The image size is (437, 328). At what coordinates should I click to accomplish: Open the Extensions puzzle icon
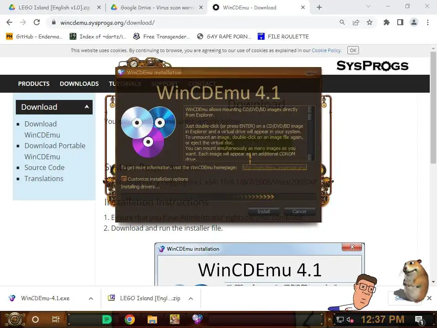[x=387, y=22]
